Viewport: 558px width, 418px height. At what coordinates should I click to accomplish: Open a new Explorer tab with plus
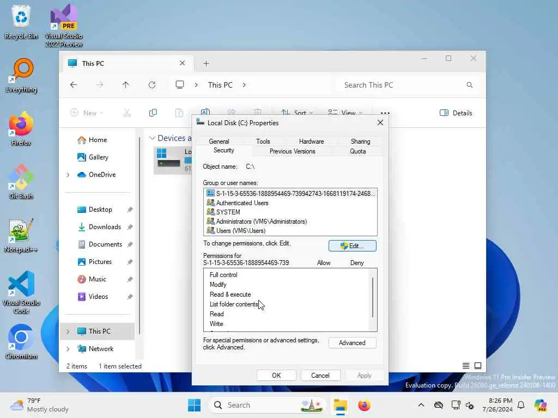point(206,64)
